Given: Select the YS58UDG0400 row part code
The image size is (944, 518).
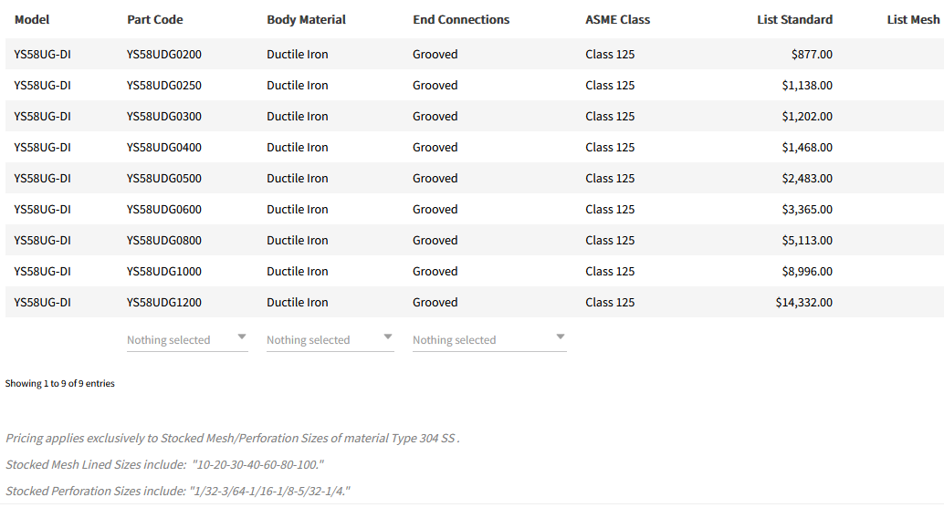Looking at the screenshot, I should pos(164,148).
